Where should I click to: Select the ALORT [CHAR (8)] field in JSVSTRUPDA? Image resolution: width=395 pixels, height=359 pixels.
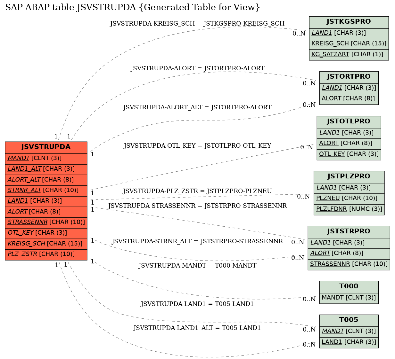(x=46, y=212)
